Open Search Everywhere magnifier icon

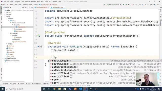click(160, 5)
